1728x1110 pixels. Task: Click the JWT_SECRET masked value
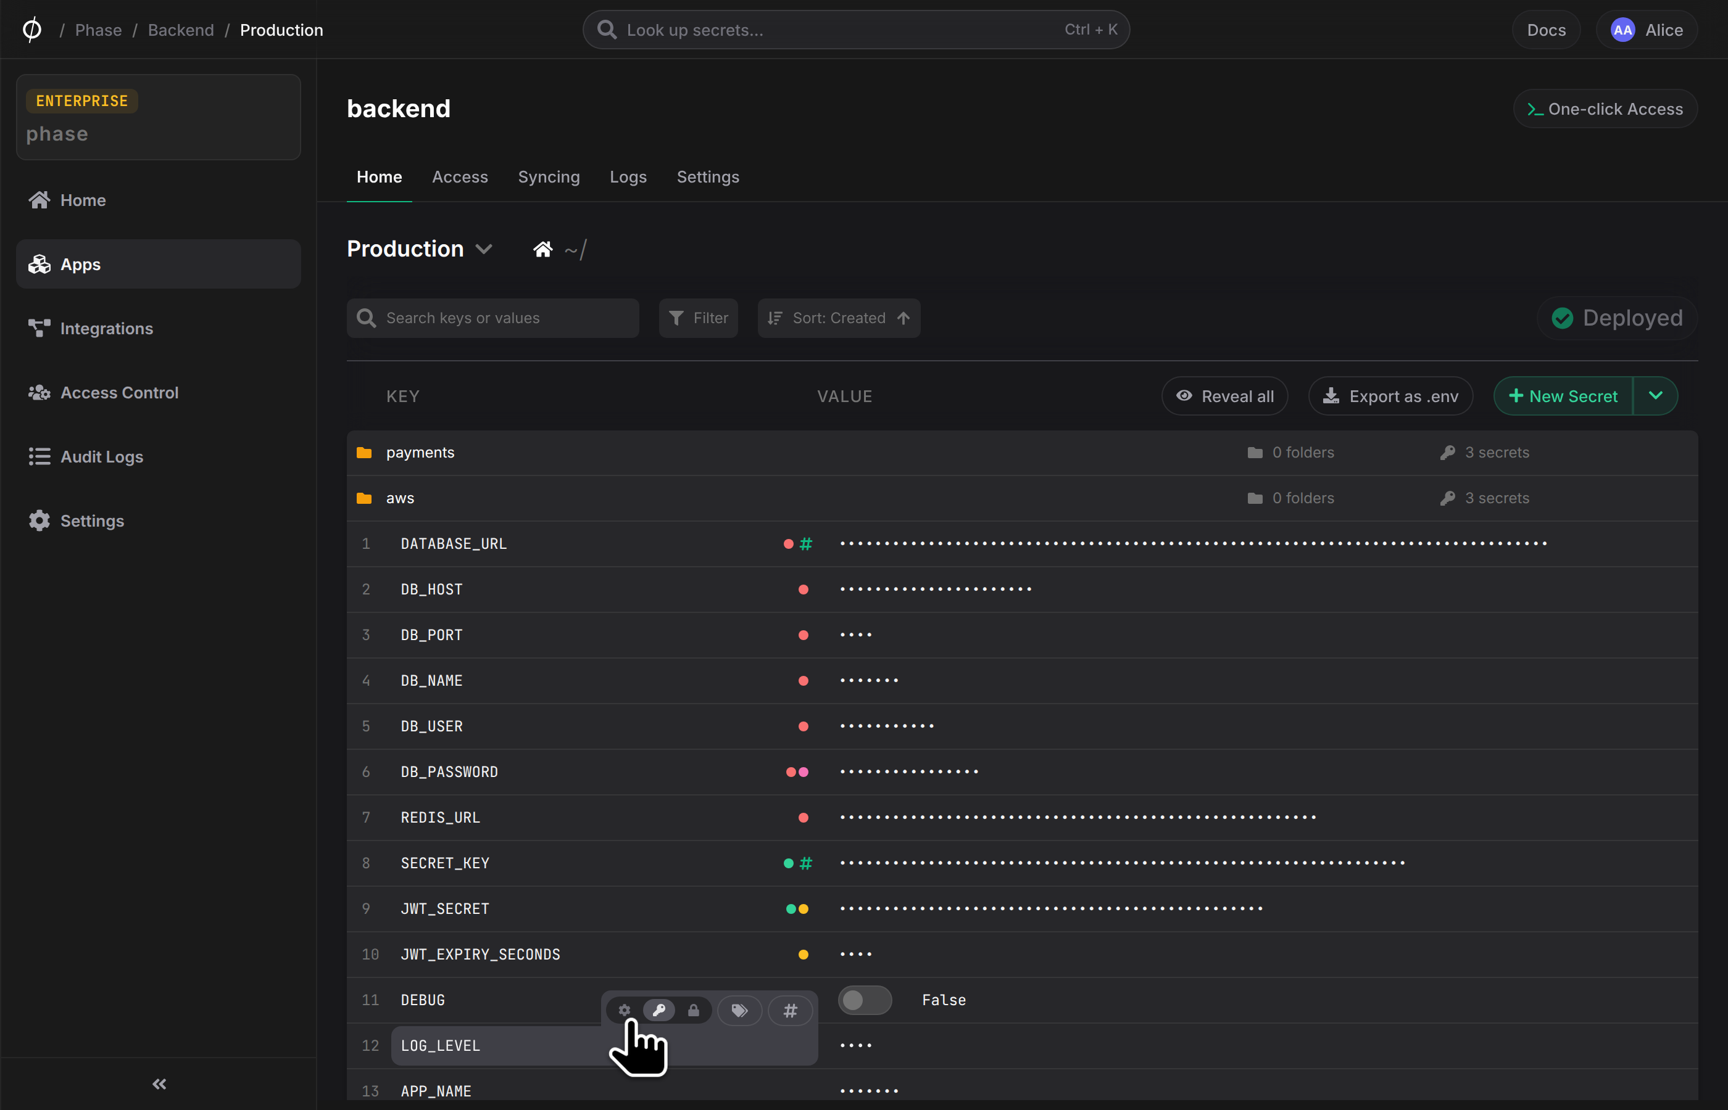1051,908
